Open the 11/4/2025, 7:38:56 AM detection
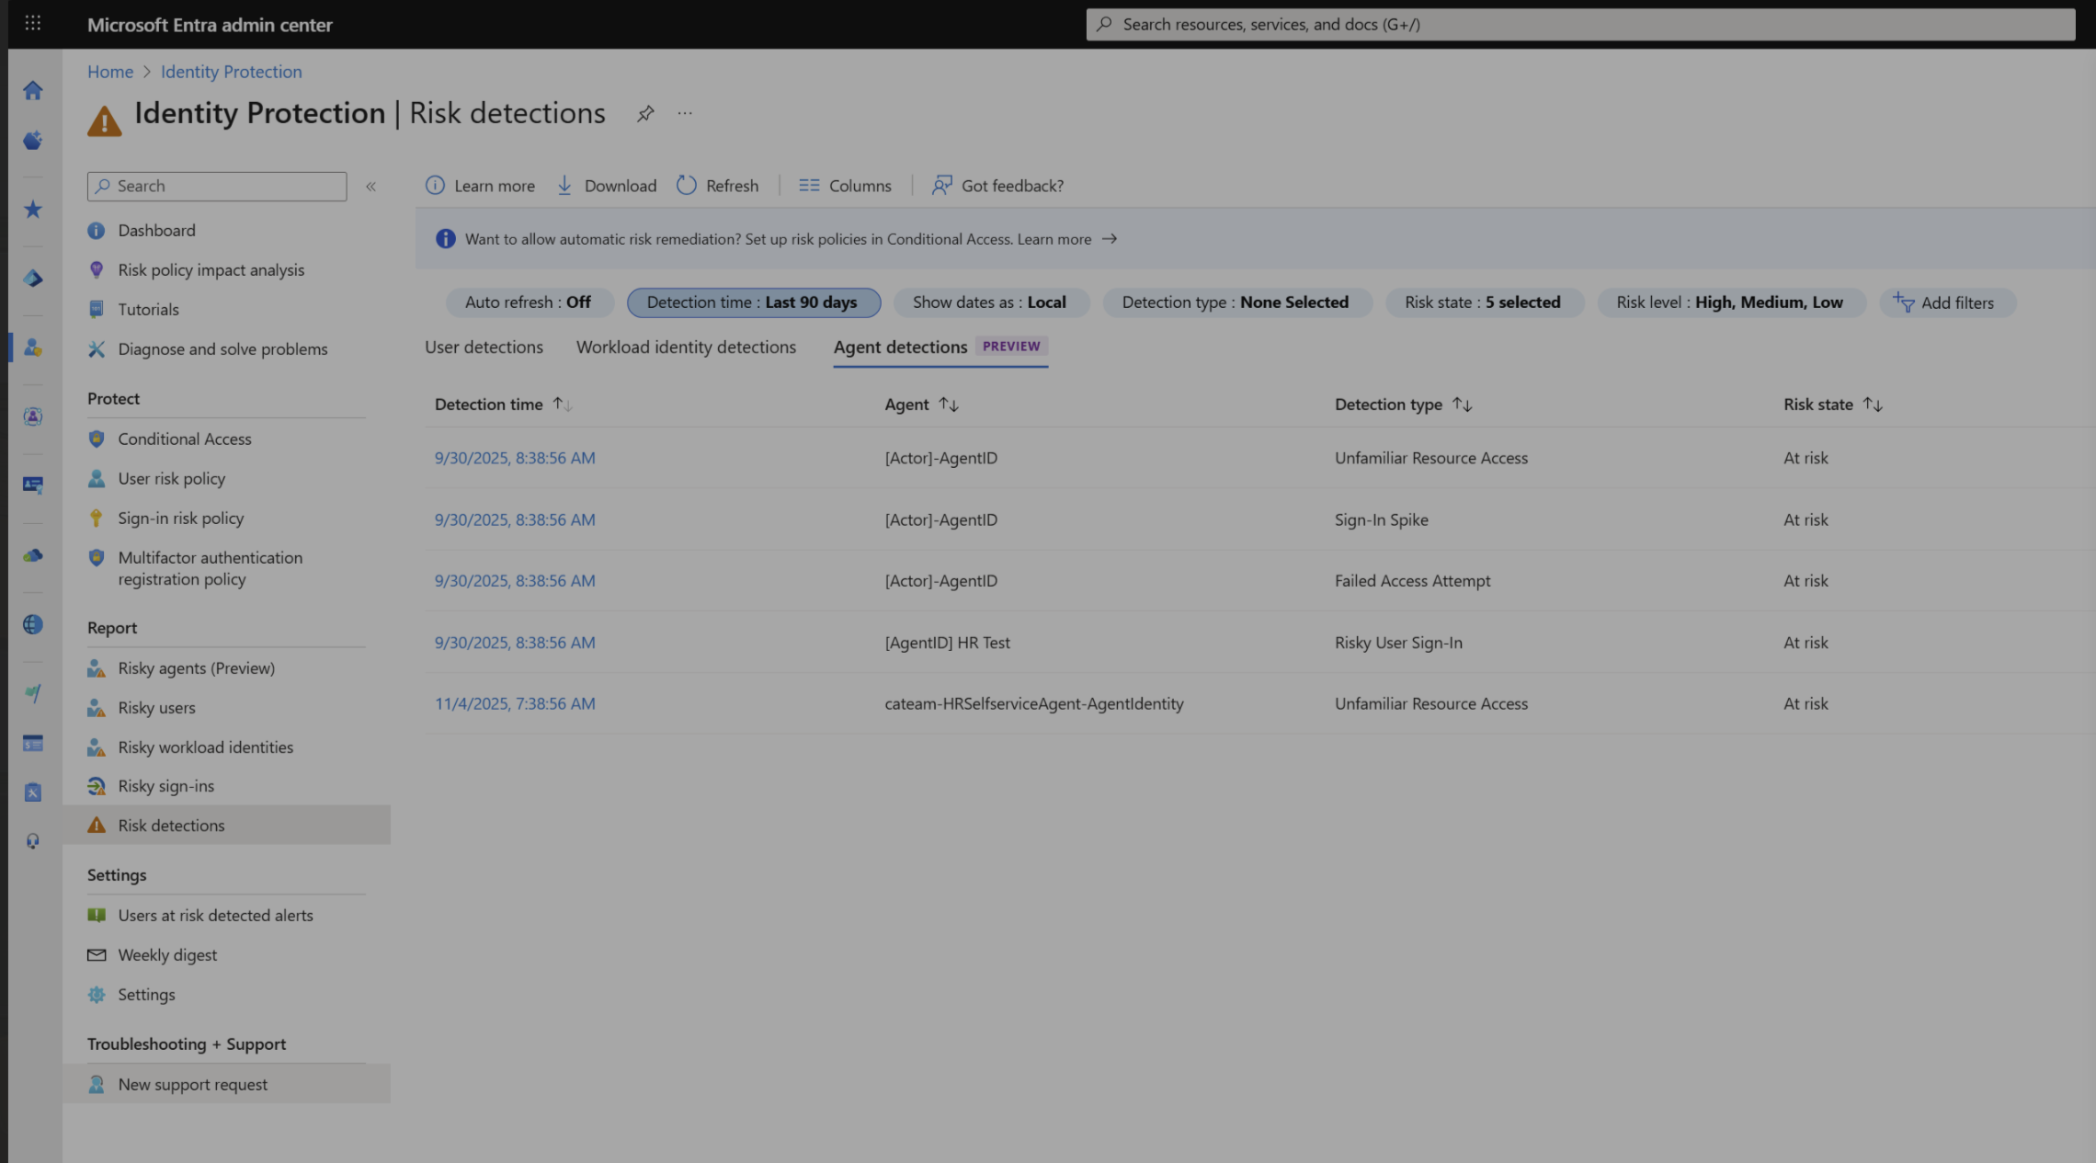 coord(515,703)
